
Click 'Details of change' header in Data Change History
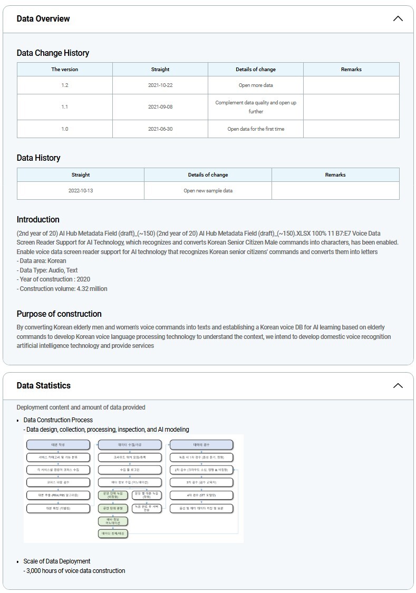pos(255,70)
